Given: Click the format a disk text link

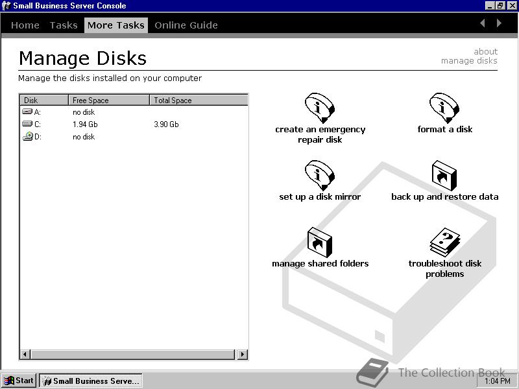Looking at the screenshot, I should [x=445, y=129].
